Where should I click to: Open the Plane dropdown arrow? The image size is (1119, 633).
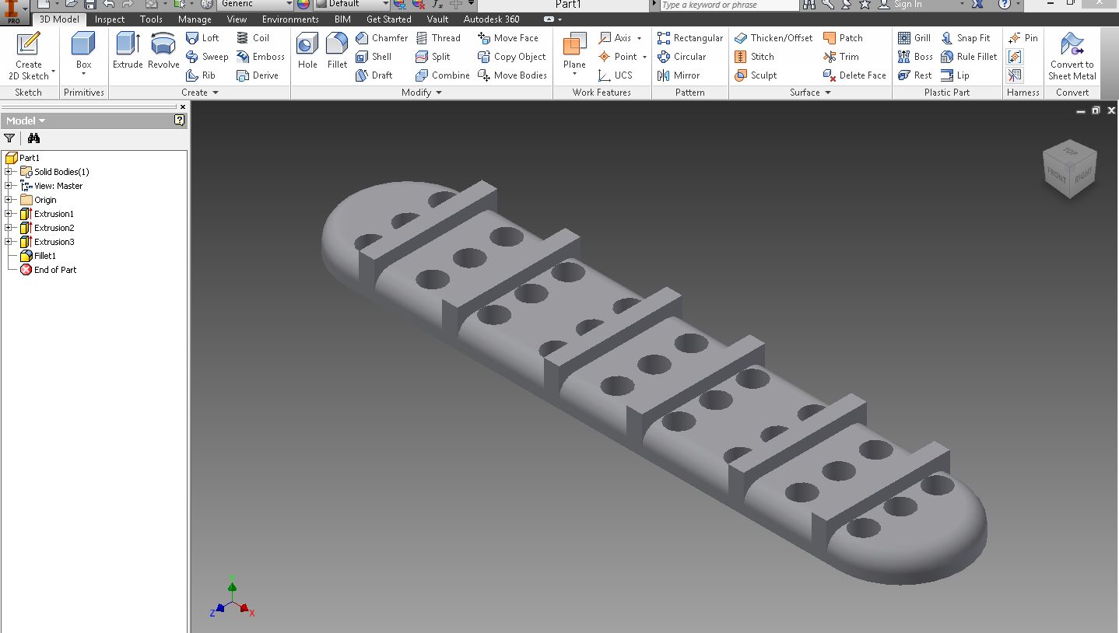(x=574, y=75)
